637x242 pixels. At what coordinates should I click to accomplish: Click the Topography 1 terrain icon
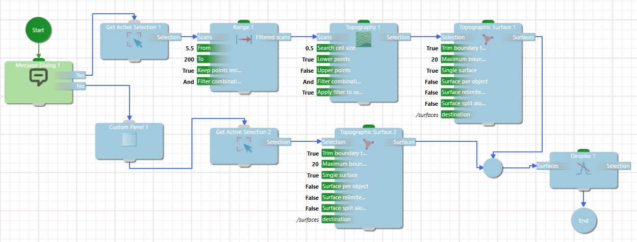tap(363, 40)
